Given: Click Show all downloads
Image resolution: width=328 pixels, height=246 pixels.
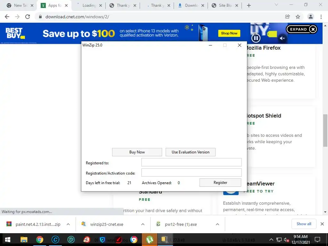Looking at the screenshot, I should pos(304,224).
